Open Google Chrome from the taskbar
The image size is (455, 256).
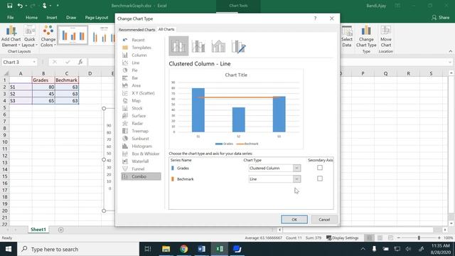coord(183,249)
